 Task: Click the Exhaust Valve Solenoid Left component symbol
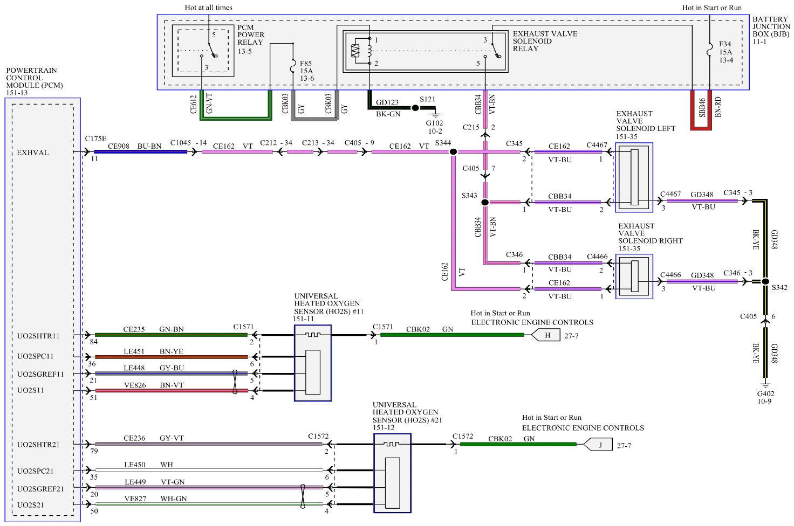(634, 177)
